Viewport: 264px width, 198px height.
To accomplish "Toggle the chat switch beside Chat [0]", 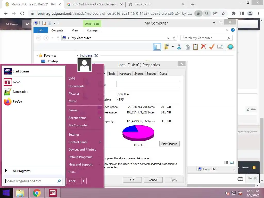I will click(240, 179).
